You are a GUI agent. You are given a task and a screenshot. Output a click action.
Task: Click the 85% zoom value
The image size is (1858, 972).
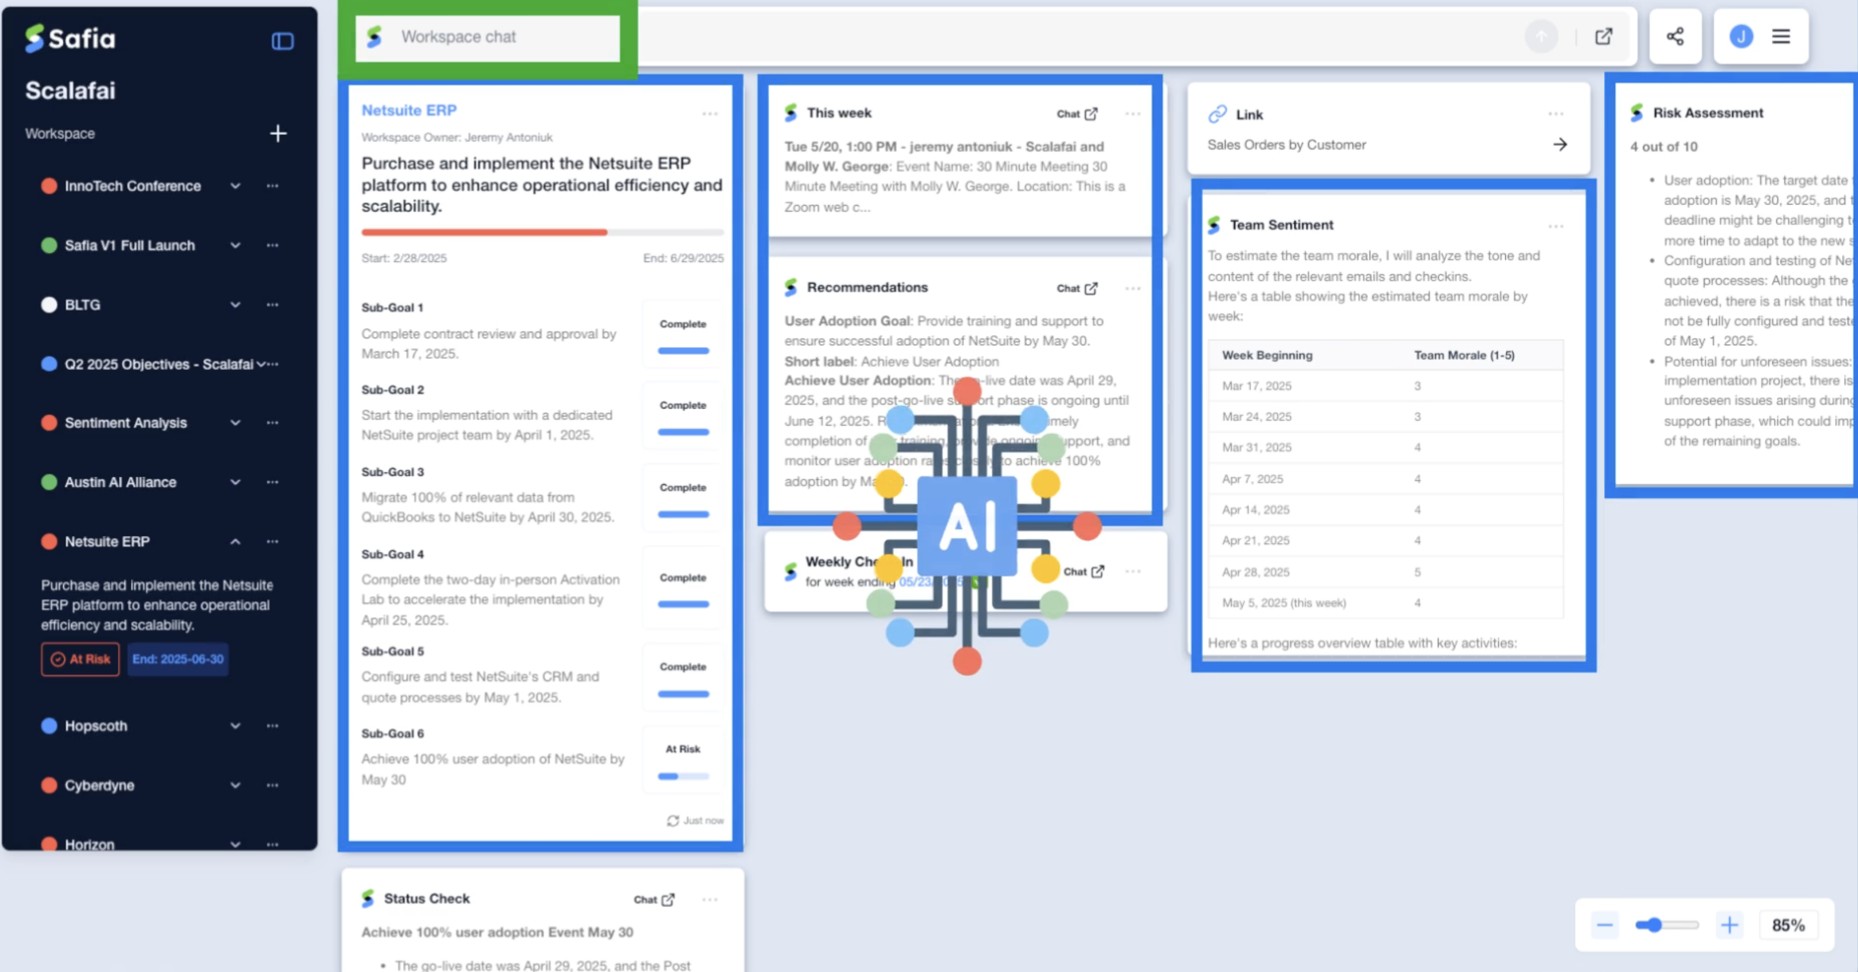pos(1788,925)
